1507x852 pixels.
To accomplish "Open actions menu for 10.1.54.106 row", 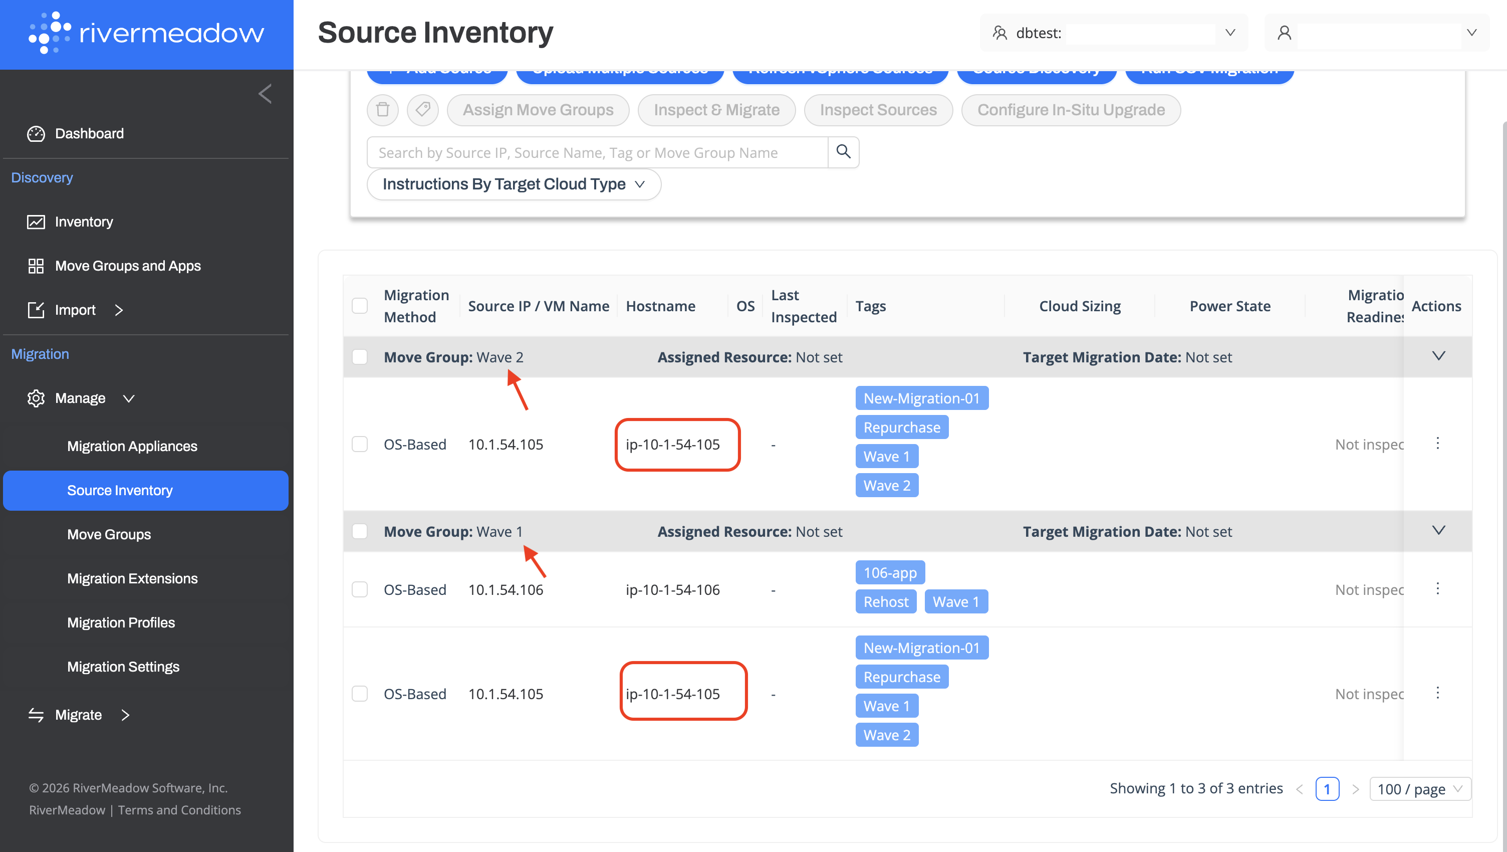I will (1437, 589).
